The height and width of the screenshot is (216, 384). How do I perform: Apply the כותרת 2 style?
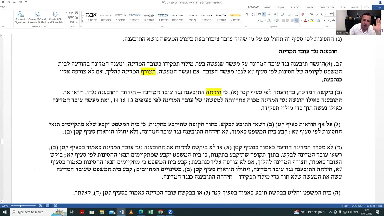(235, 17)
